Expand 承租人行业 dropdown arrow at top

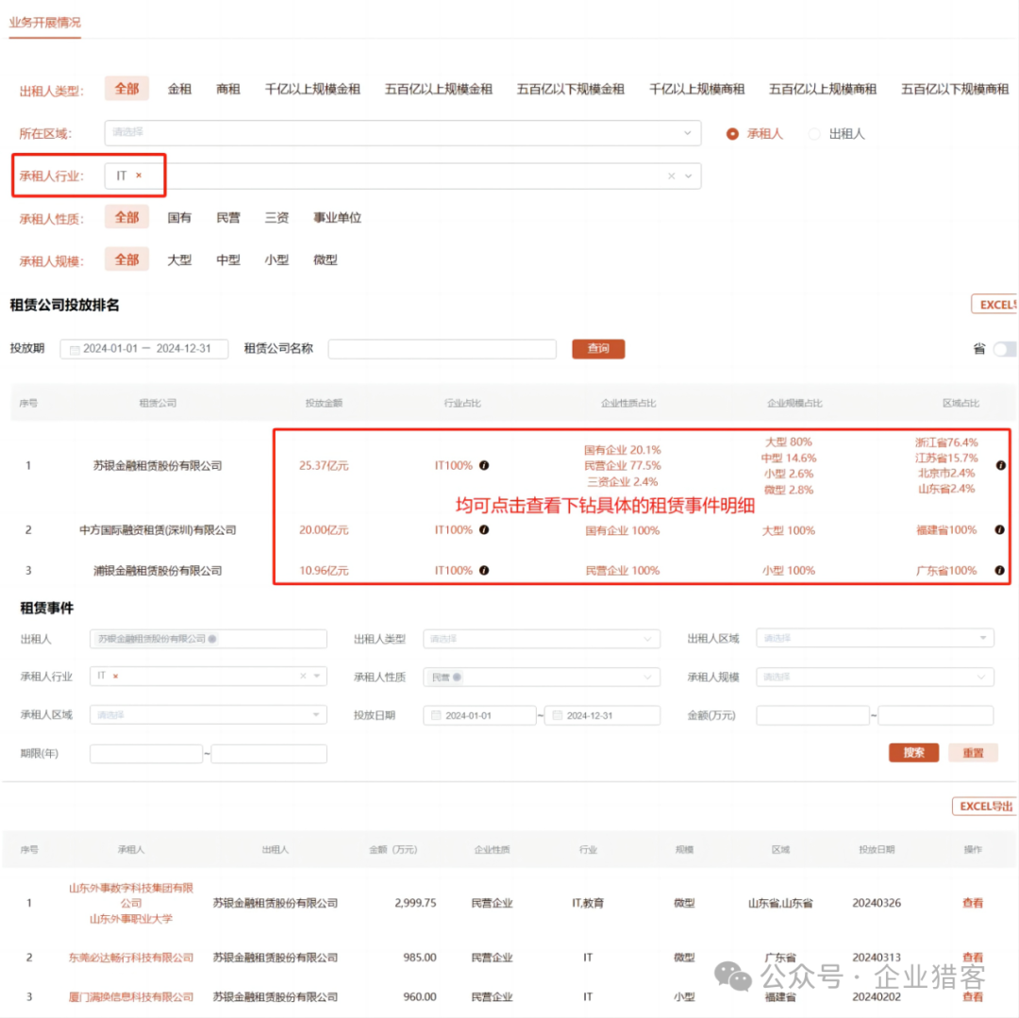point(688,176)
